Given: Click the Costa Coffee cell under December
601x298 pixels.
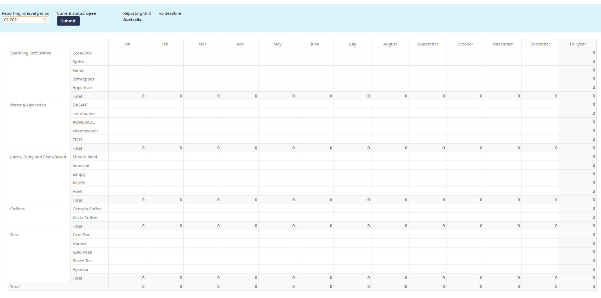Looking at the screenshot, I should tap(540, 217).
